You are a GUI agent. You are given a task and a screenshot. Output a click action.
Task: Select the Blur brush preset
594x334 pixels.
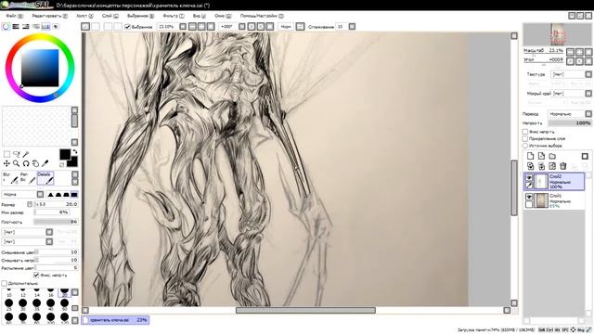10,178
